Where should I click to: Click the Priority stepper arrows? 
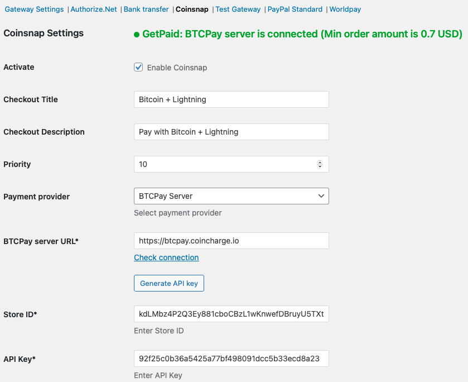pyautogui.click(x=320, y=164)
